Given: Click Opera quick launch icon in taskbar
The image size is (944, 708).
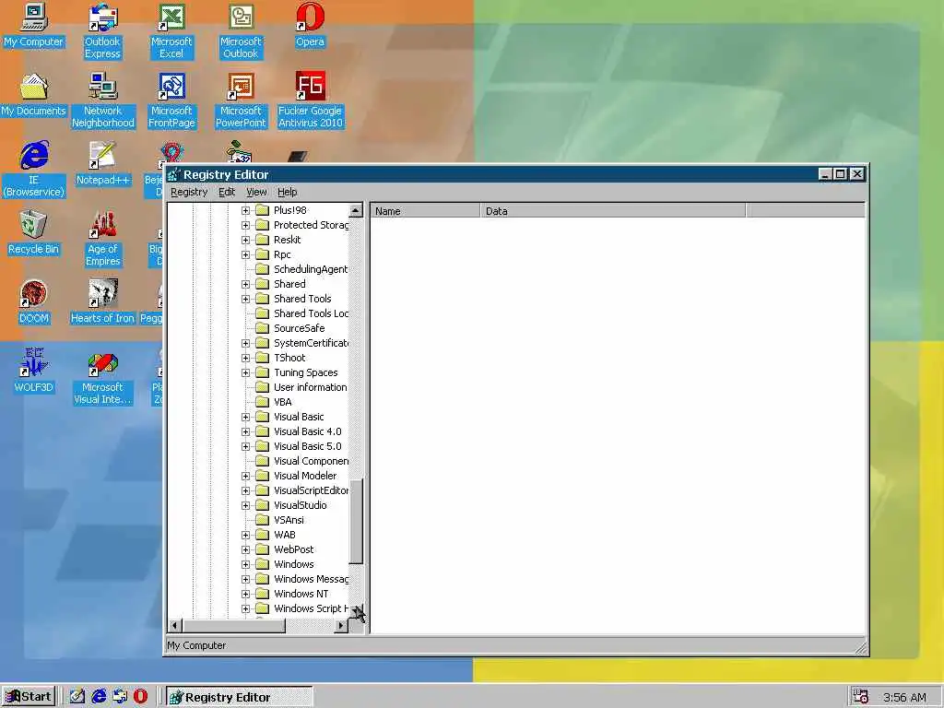Looking at the screenshot, I should coord(140,697).
